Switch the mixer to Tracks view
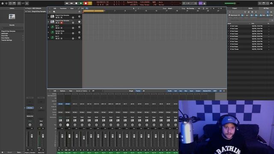The image size is (274, 154). (x=138, y=91)
